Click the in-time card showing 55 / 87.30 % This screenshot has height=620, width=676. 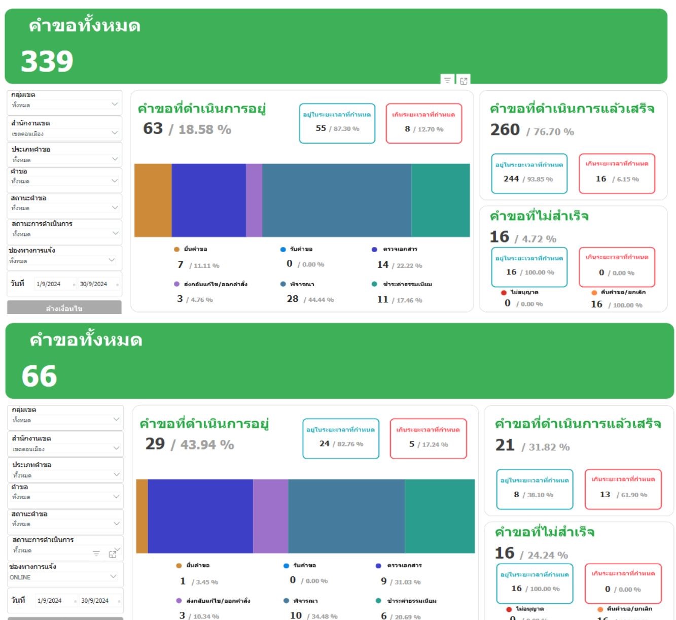pos(337,124)
